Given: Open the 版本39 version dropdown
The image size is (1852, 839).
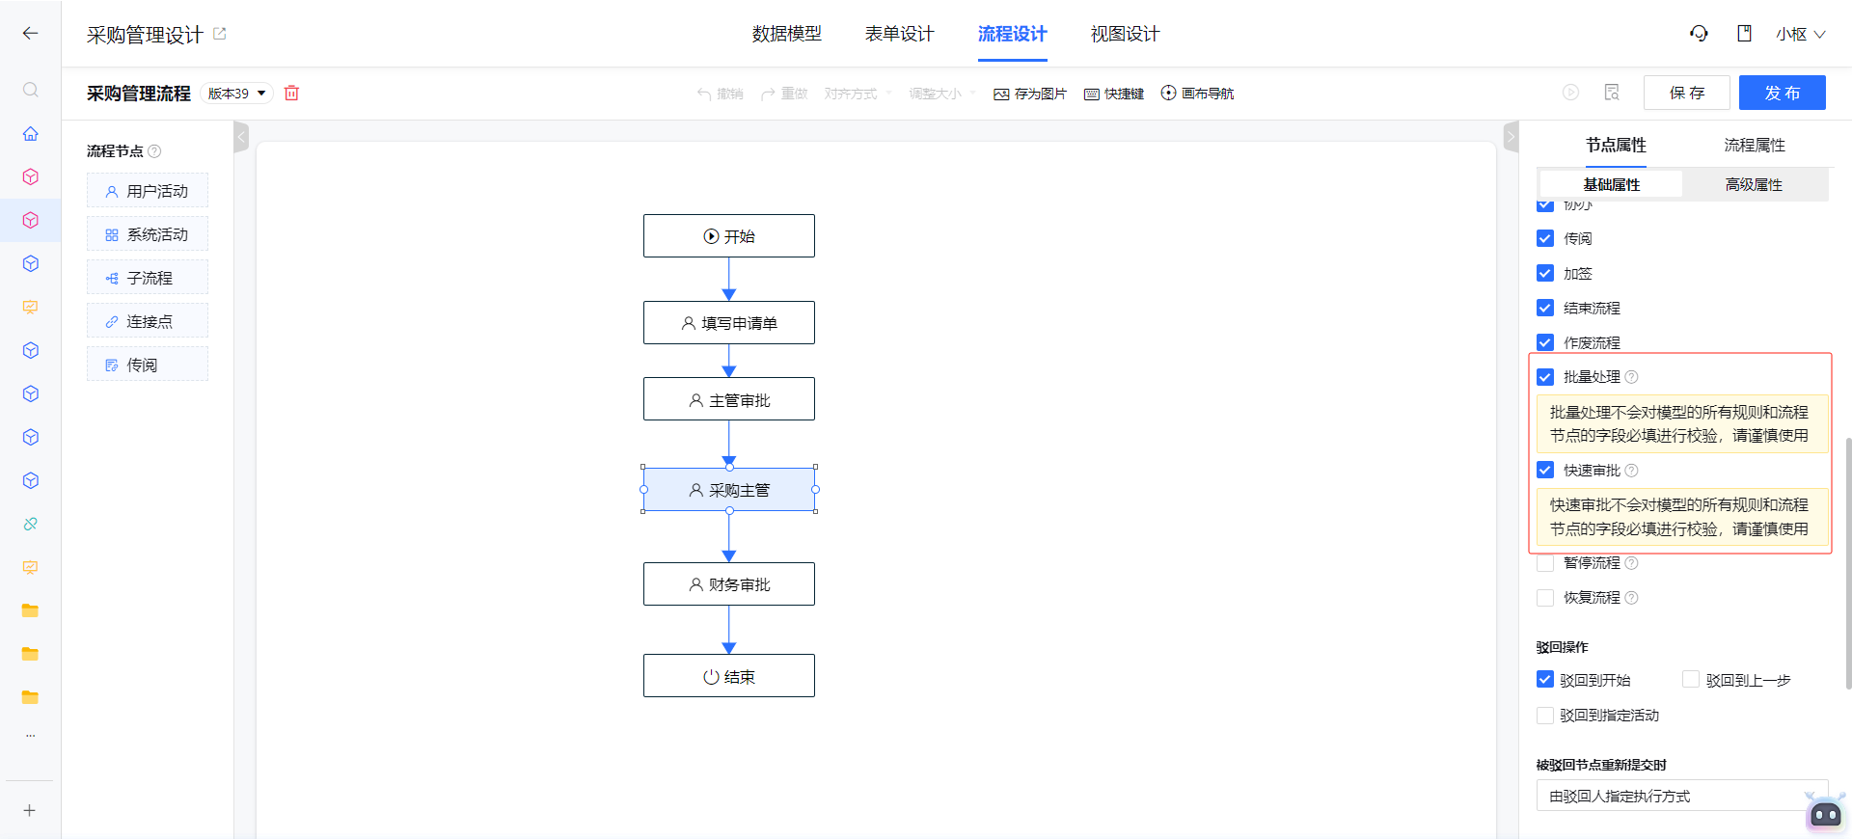Looking at the screenshot, I should 237,94.
